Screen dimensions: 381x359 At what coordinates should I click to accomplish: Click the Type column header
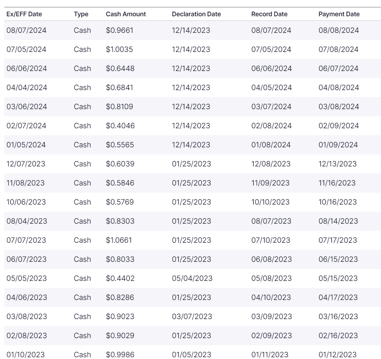pyautogui.click(x=81, y=14)
